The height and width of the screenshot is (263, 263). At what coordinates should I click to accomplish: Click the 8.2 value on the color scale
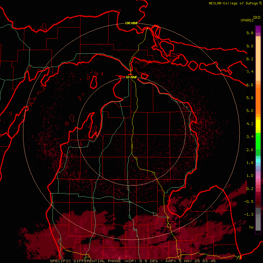(x=250, y=59)
